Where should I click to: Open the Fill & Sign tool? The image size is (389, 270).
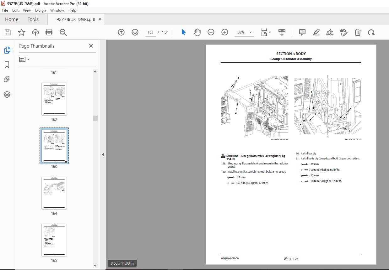point(330,32)
